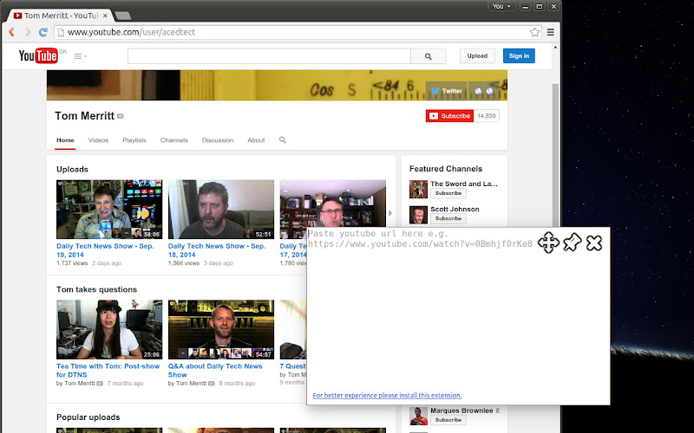Click the Popular uploads heading
Screen dimensions: 694x433
click(88, 417)
